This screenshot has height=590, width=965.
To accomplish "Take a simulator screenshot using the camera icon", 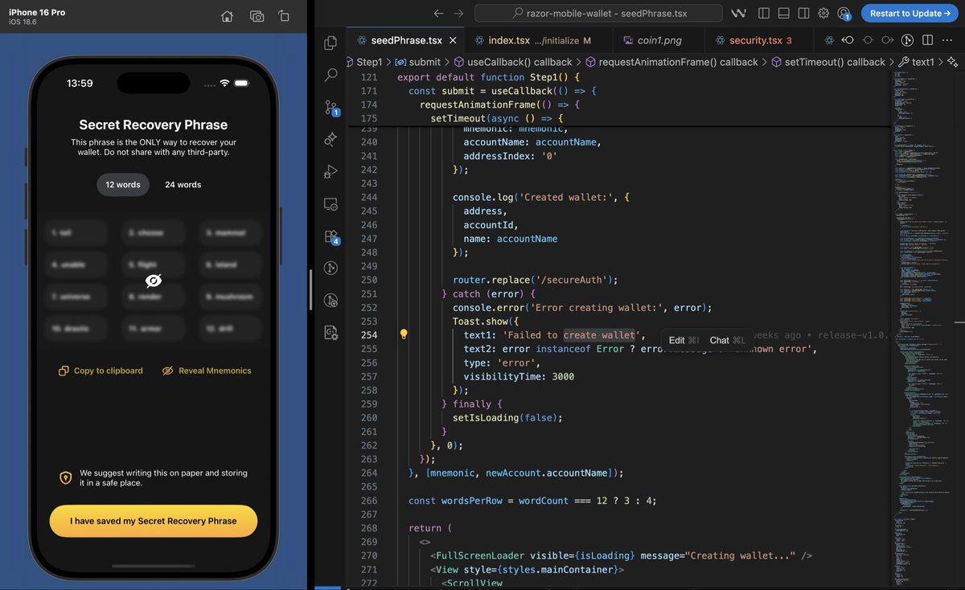I will (x=257, y=16).
